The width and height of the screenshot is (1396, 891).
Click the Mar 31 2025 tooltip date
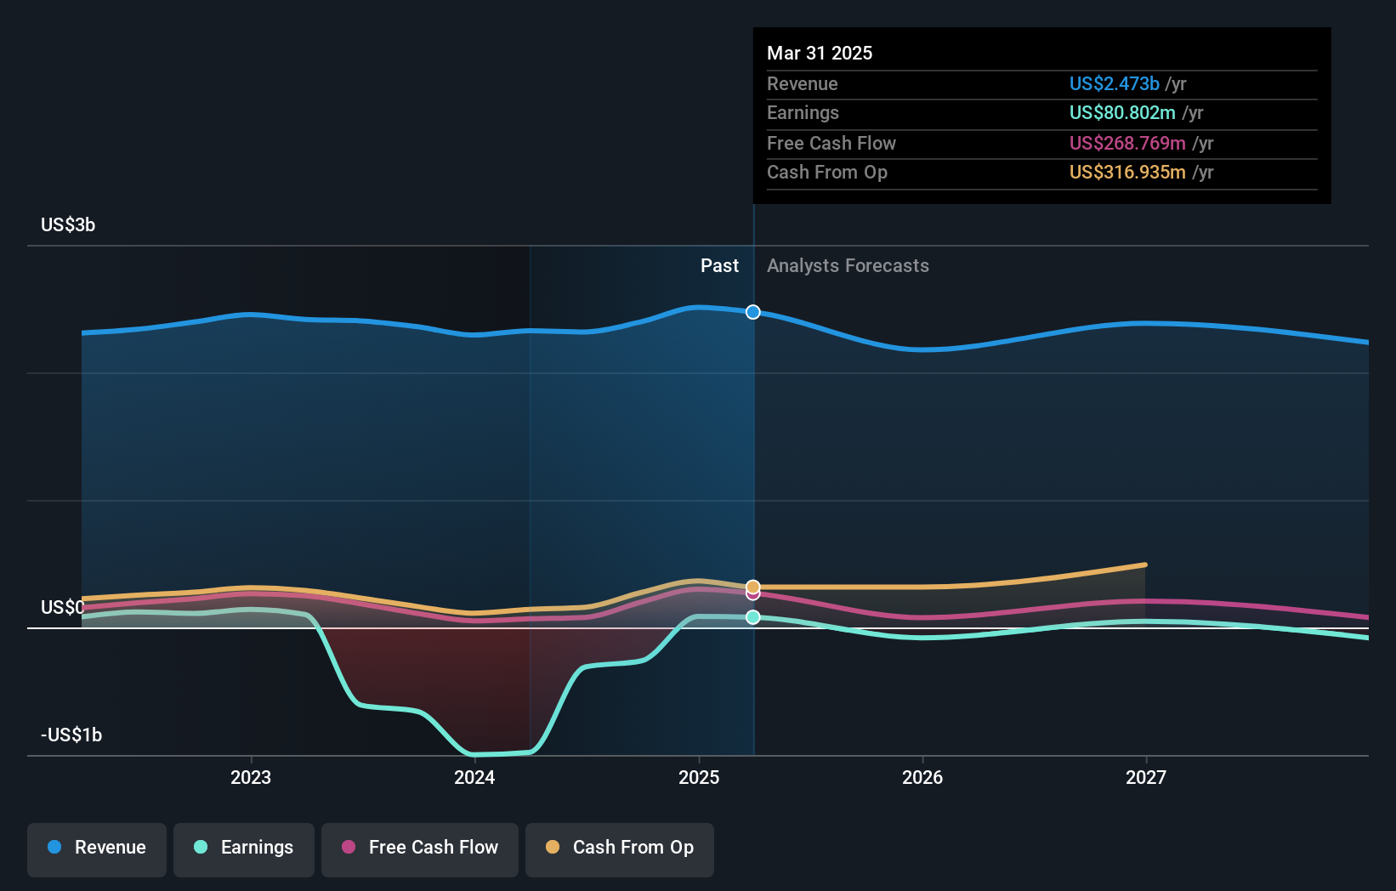(820, 54)
